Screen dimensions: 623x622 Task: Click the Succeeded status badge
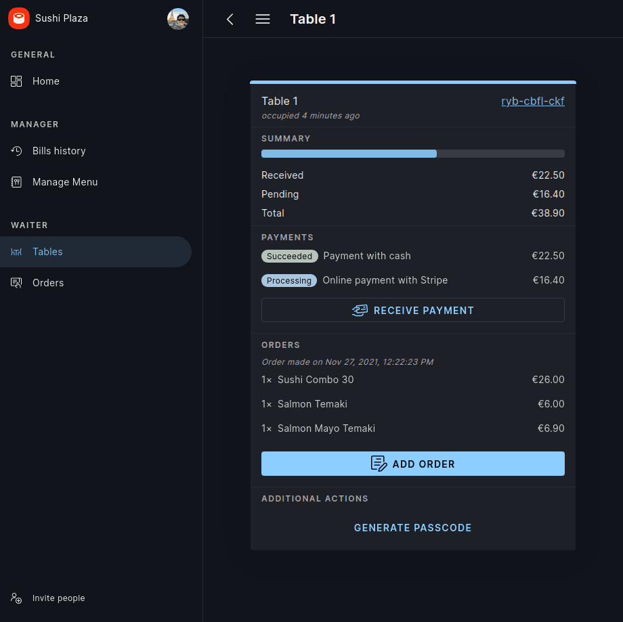point(290,257)
